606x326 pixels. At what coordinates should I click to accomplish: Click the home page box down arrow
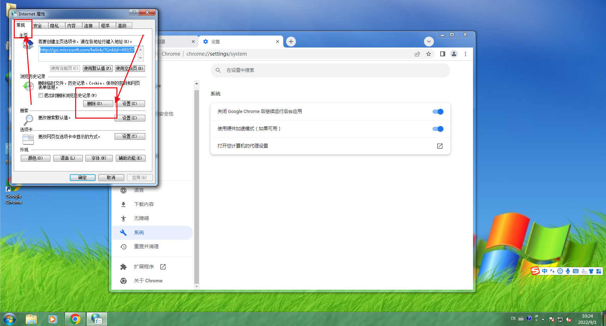click(141, 58)
